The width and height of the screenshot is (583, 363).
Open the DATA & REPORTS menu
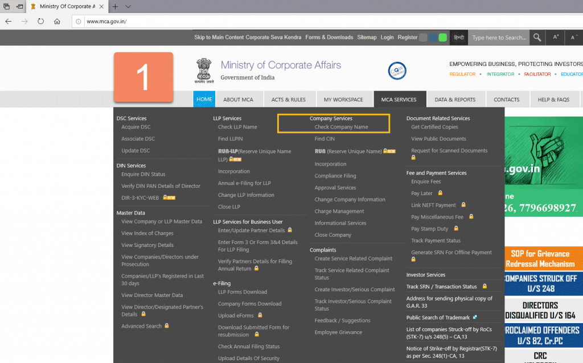(455, 100)
